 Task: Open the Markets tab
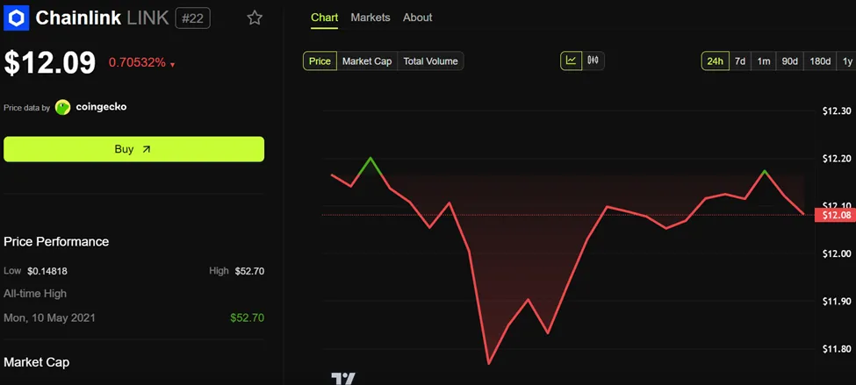click(370, 18)
